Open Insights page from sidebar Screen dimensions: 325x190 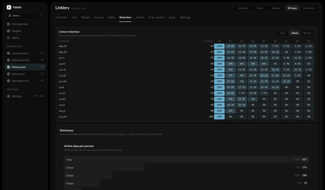[25, 31]
